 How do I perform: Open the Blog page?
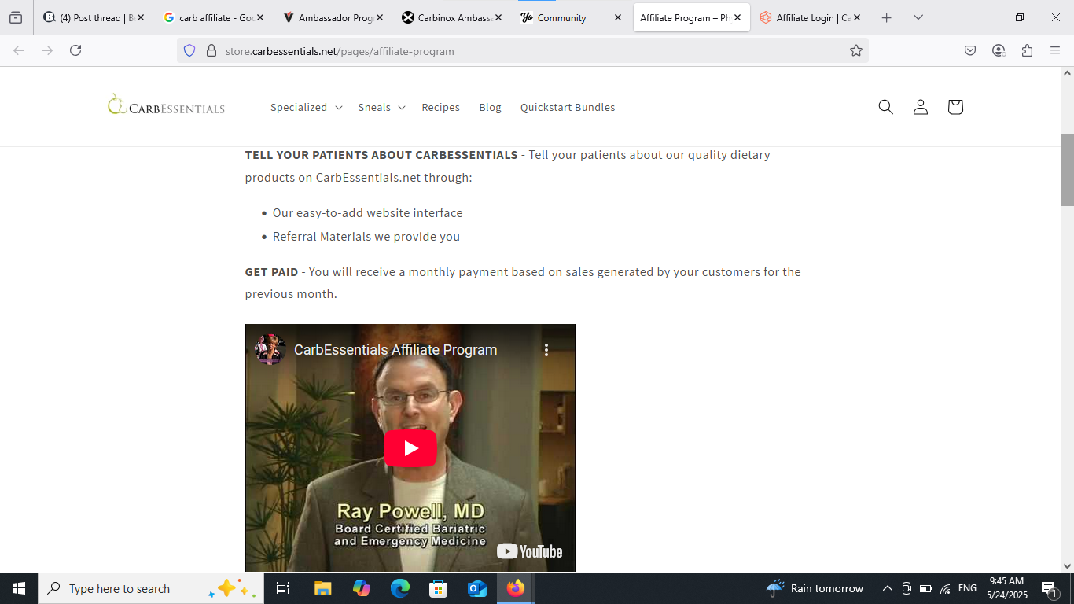[x=490, y=107]
